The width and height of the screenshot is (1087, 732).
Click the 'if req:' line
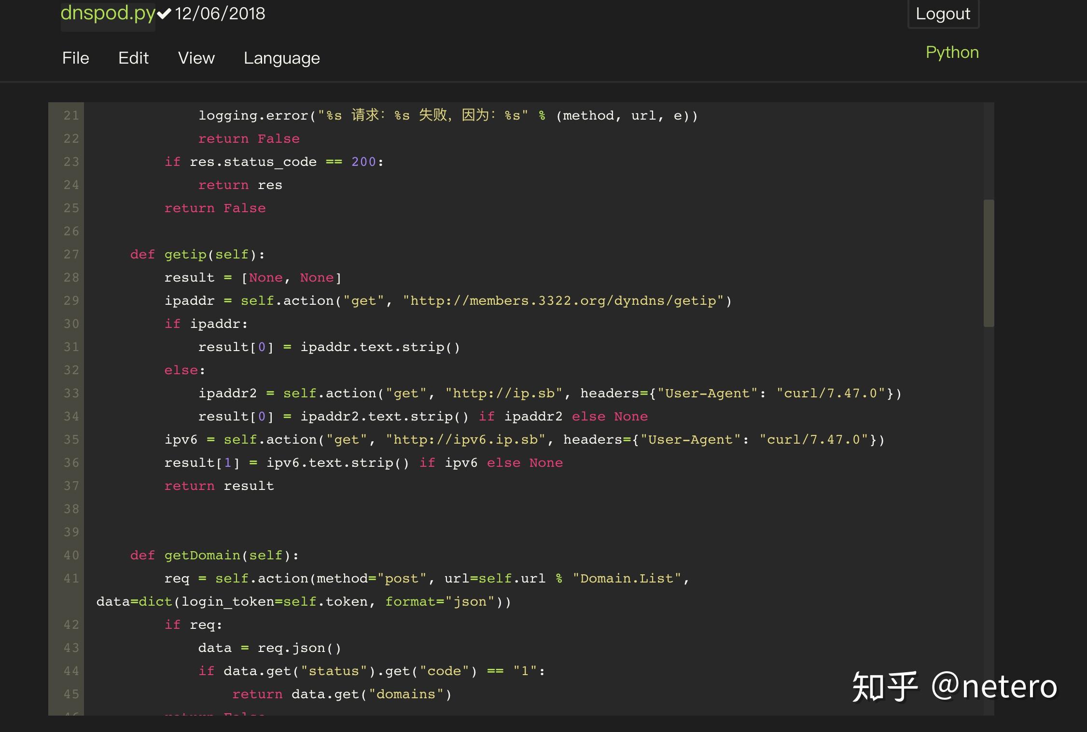point(194,625)
